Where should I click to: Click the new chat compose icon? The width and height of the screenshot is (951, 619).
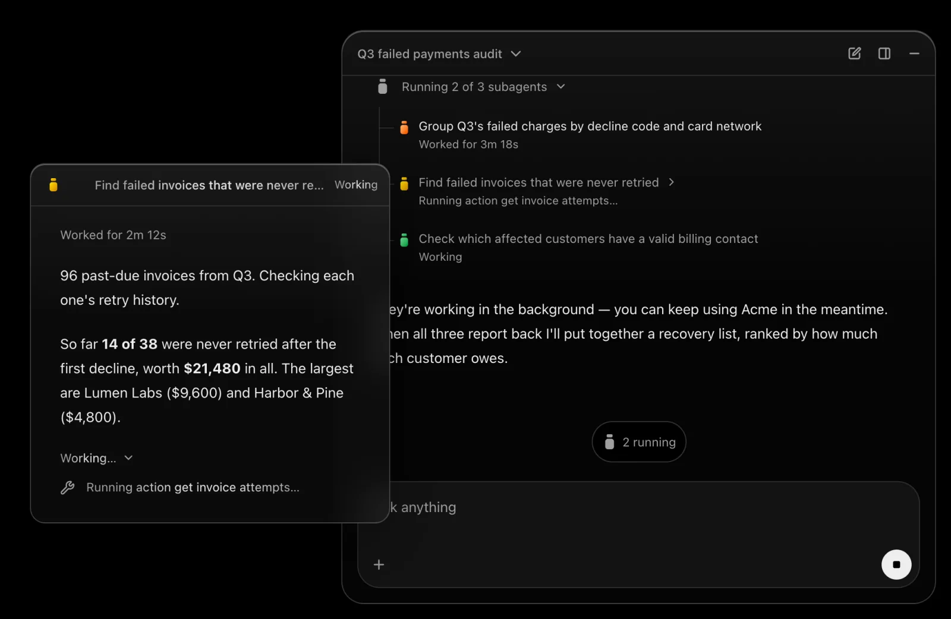point(854,54)
